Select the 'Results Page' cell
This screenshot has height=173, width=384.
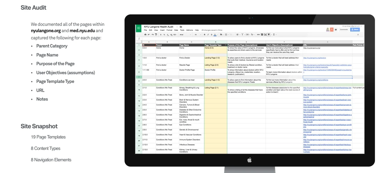point(191,66)
